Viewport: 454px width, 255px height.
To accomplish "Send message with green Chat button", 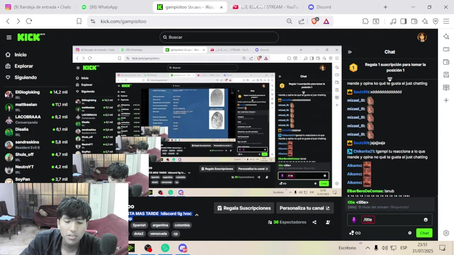I will (424, 233).
